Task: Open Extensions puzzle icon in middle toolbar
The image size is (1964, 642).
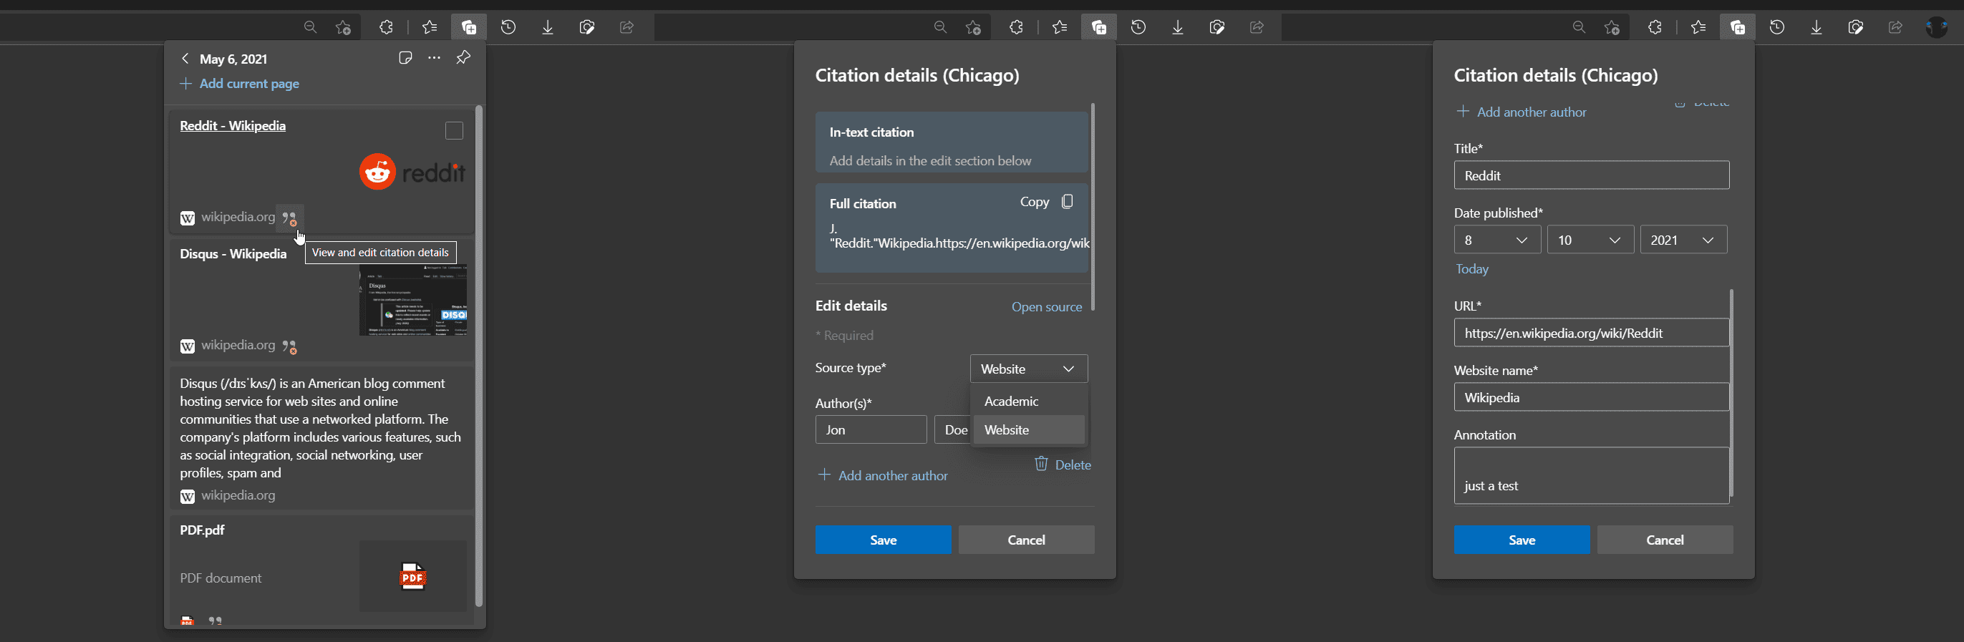Action: tap(1016, 27)
